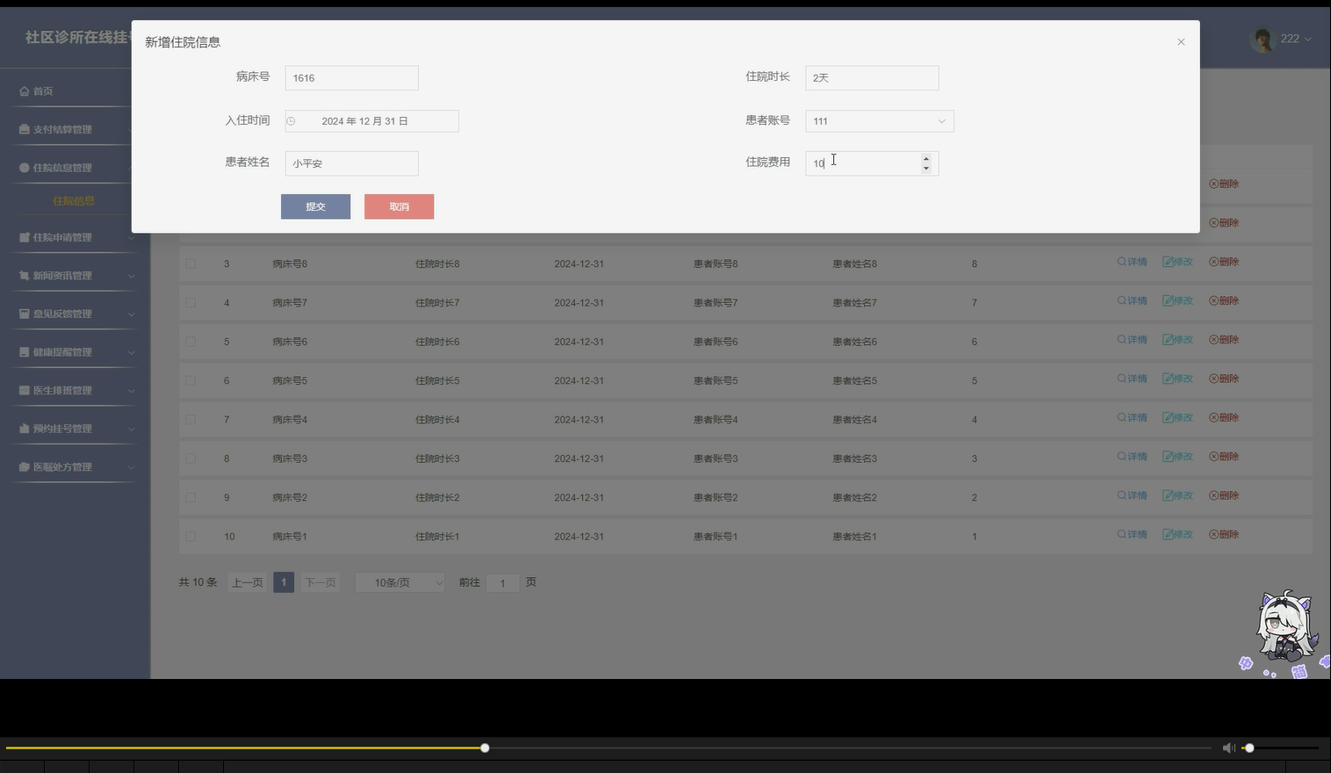Expand 新闻资讯管理 with its chevron
Viewport: 1331px width, 773px height.
(131, 276)
